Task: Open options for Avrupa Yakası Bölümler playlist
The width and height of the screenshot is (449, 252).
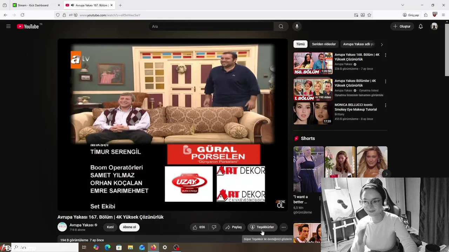Action: click(386, 81)
